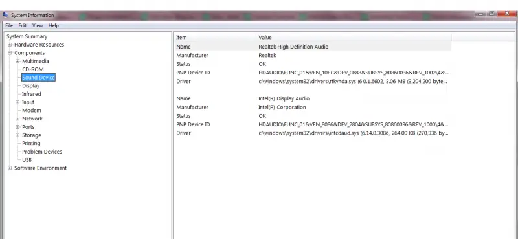
Task: Select the Storage category label
Action: 31,135
